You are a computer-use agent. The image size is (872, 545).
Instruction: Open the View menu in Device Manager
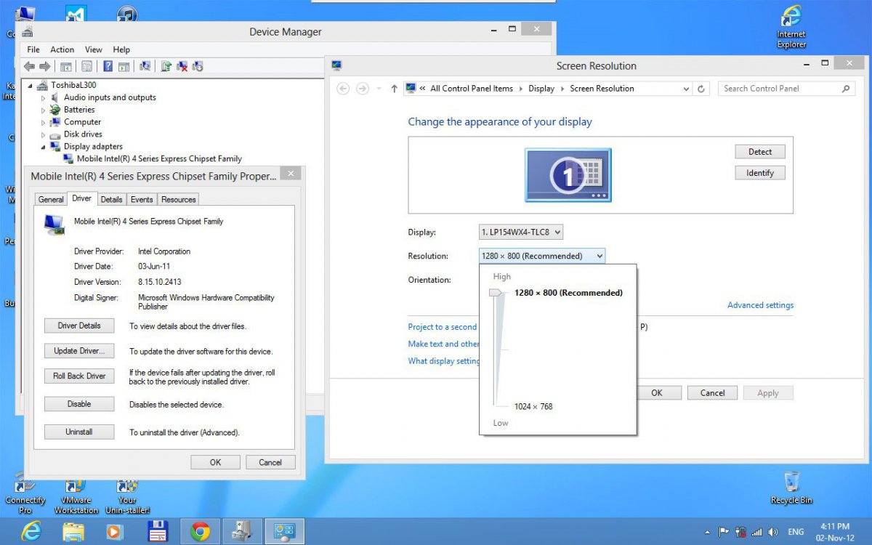tap(94, 49)
